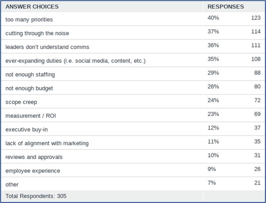Select the 'ever-expanding duties' answer row
266x203 pixels.
[x=133, y=60]
